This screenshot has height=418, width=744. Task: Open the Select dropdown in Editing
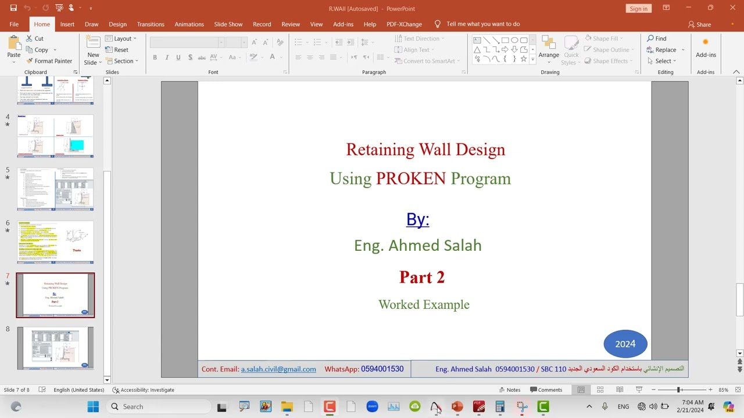661,61
